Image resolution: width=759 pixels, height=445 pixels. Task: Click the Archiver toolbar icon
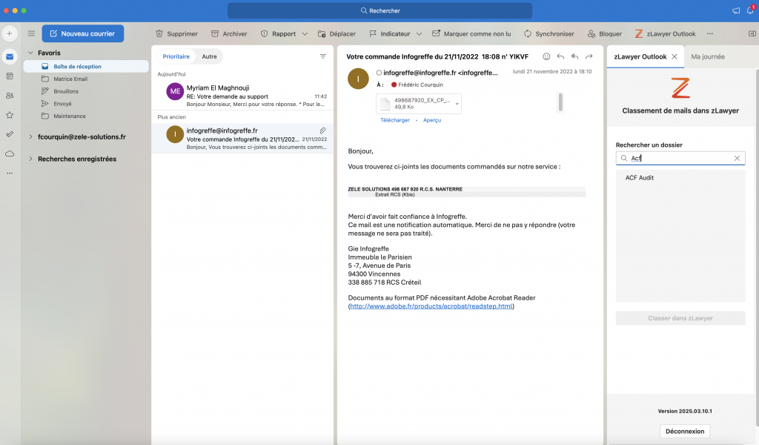pyautogui.click(x=215, y=34)
